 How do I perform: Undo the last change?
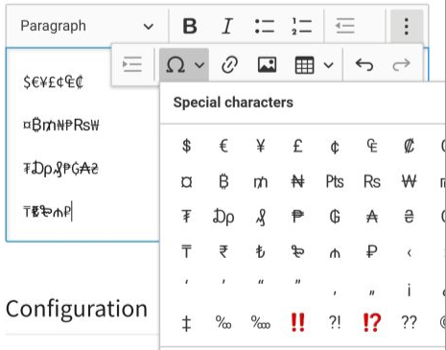[364, 65]
